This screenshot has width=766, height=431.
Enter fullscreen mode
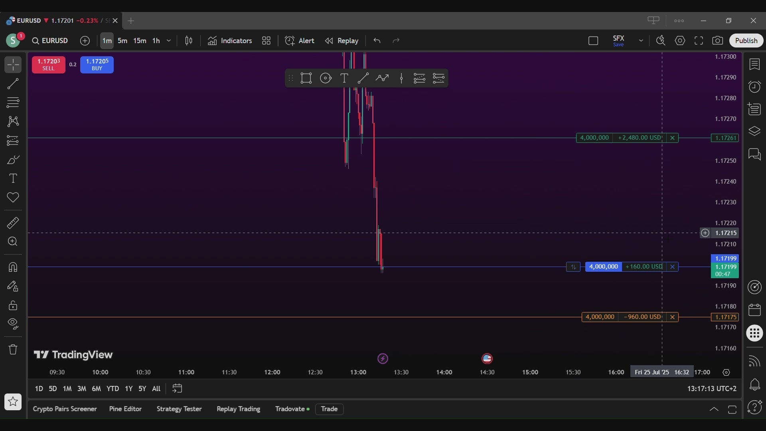pos(699,41)
